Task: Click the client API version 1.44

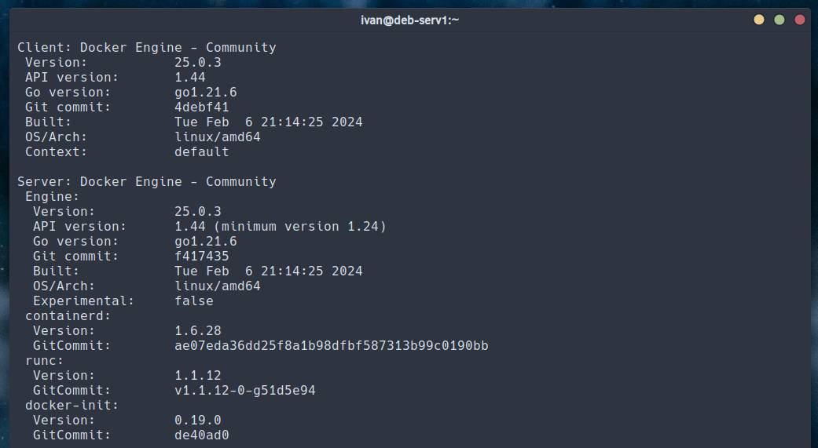Action: click(190, 78)
